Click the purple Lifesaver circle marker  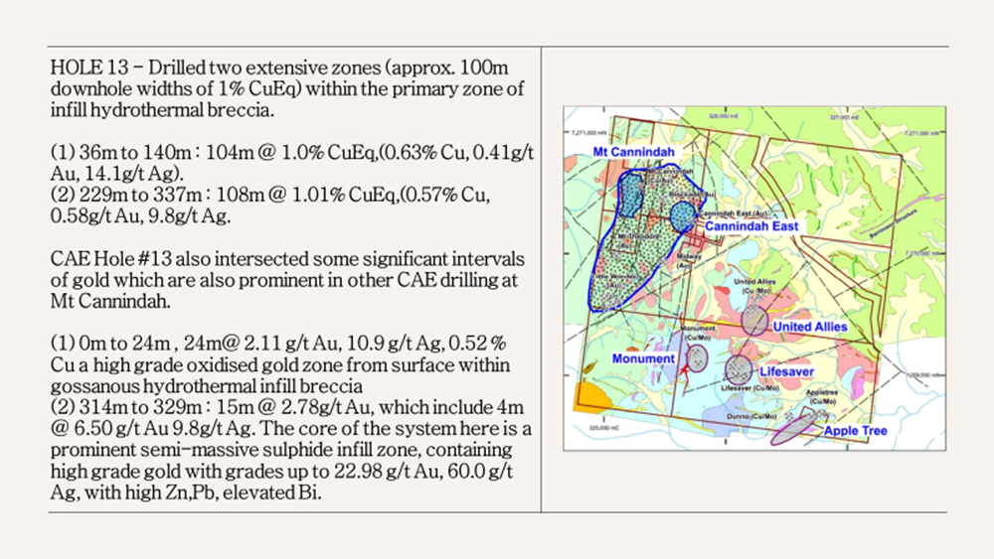click(739, 369)
